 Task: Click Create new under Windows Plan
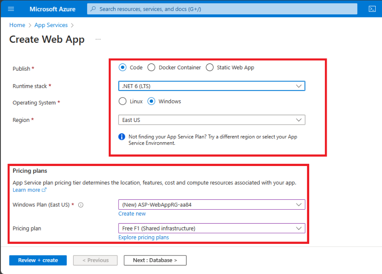coord(132,213)
